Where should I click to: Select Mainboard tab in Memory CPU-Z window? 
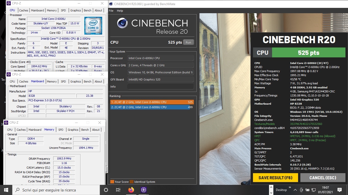[x=35, y=130]
